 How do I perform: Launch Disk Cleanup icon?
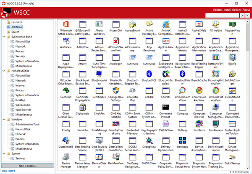(x=232, y=157)
